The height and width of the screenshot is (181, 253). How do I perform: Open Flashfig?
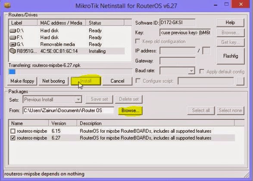click(x=231, y=56)
